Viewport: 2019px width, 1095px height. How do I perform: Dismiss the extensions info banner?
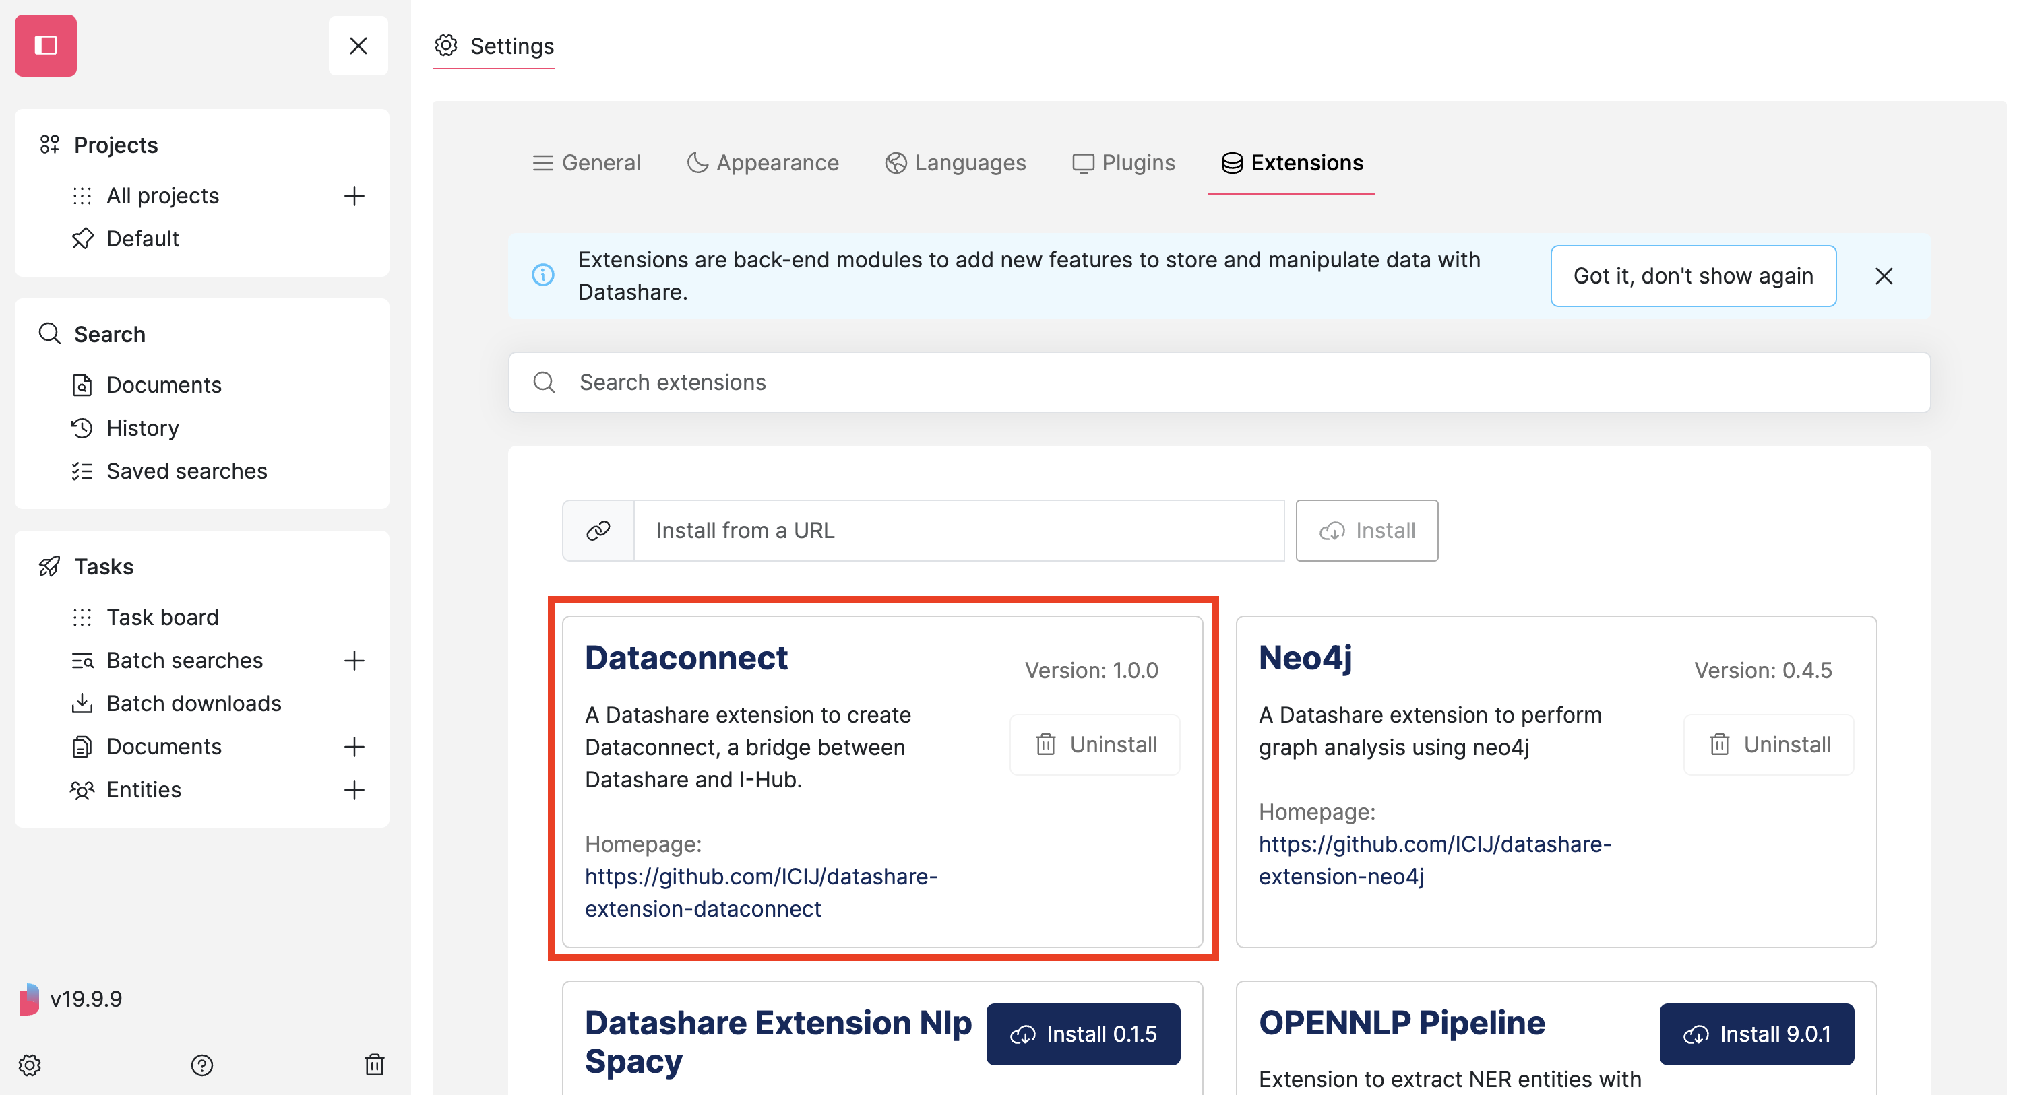point(1884,275)
